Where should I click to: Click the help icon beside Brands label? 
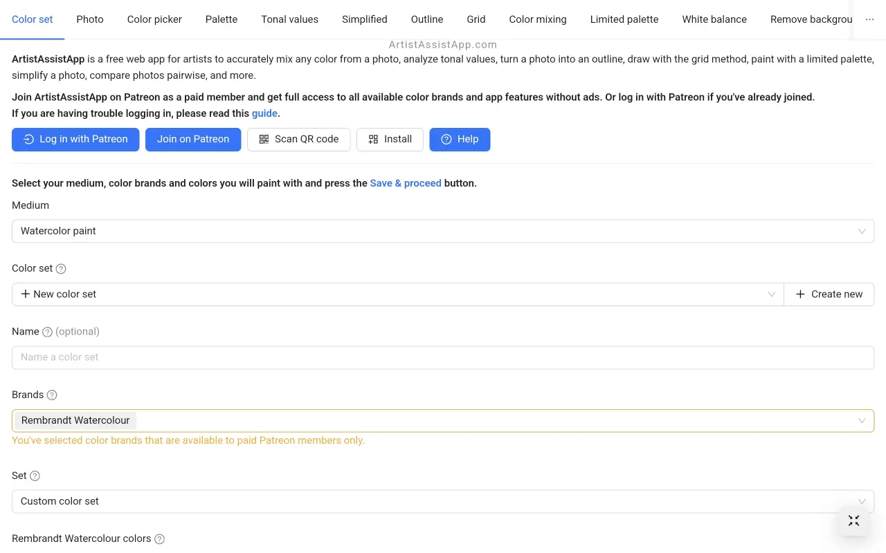click(x=52, y=395)
